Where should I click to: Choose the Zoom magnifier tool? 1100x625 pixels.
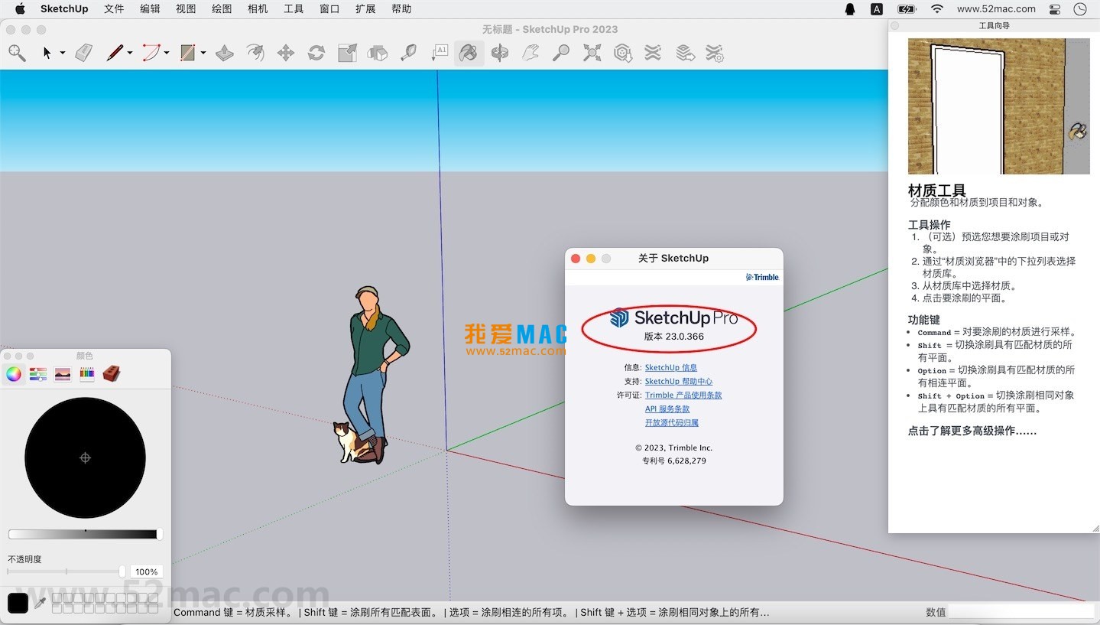561,53
